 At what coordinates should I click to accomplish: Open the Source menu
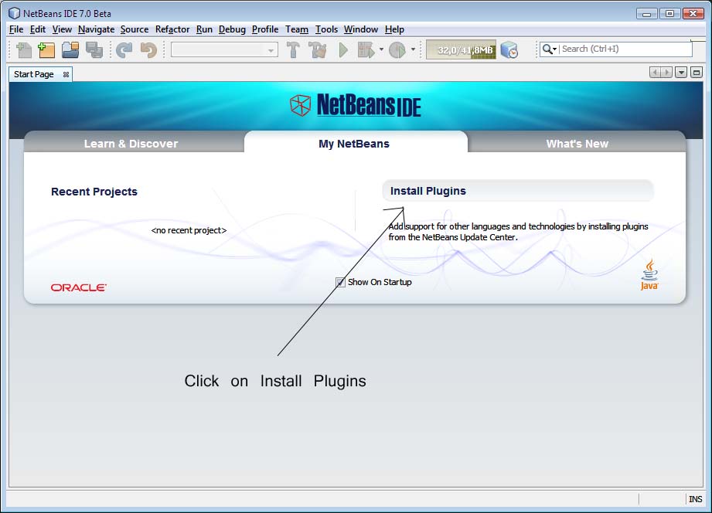click(x=135, y=29)
